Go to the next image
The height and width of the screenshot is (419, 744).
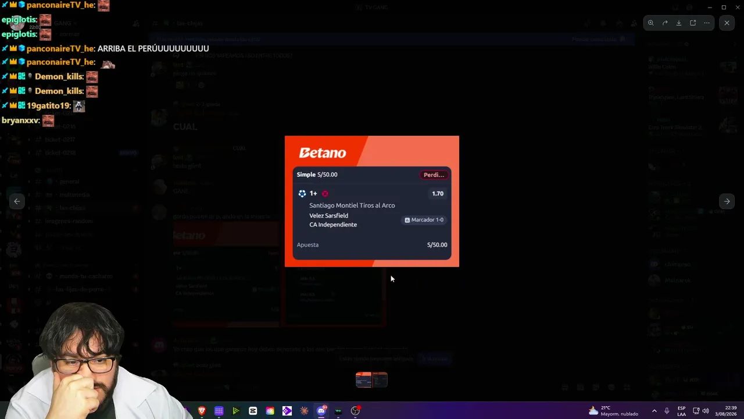tap(727, 201)
